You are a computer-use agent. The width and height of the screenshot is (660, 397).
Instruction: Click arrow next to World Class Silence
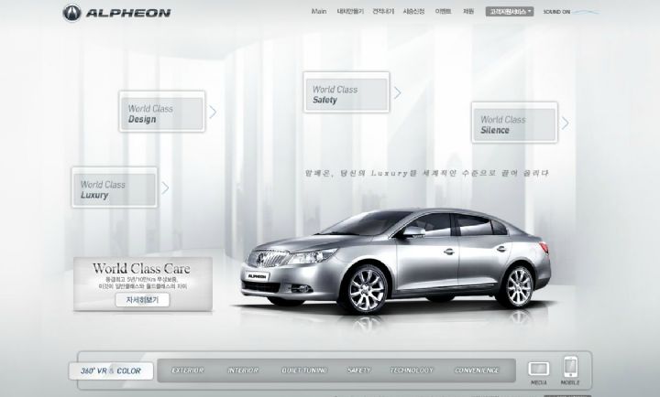pos(565,123)
